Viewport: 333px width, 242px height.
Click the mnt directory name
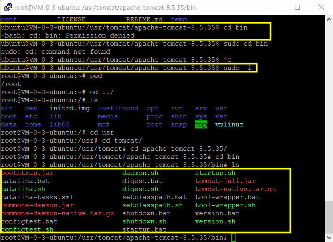click(x=104, y=124)
